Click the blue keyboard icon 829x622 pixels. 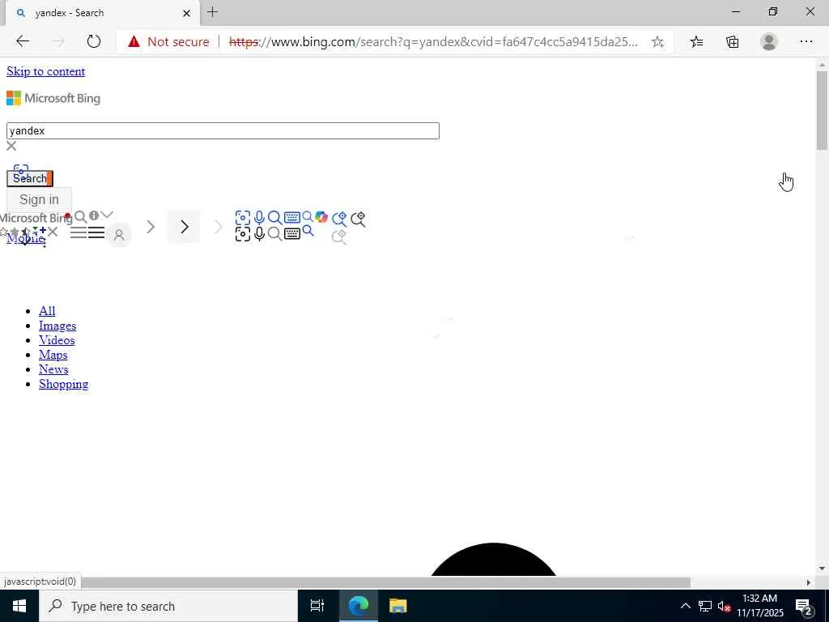291,217
